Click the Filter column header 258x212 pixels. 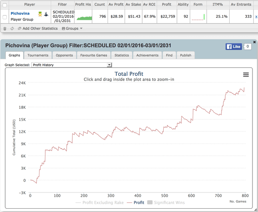pyautogui.click(x=62, y=4)
